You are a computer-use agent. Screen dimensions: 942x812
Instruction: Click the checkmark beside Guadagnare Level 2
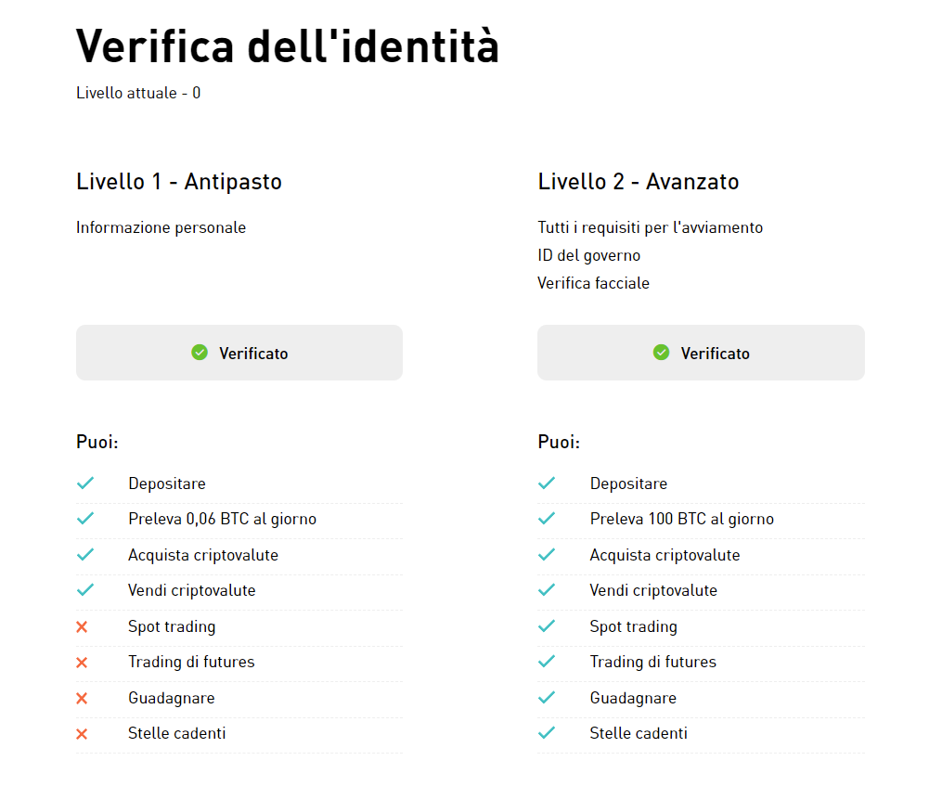548,698
